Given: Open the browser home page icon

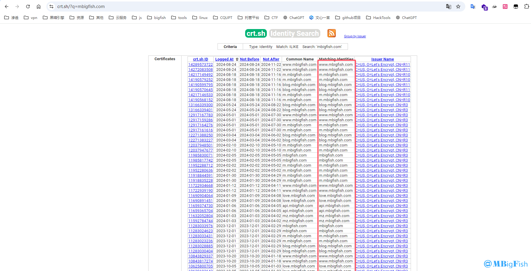Looking at the screenshot, I should coord(39,7).
